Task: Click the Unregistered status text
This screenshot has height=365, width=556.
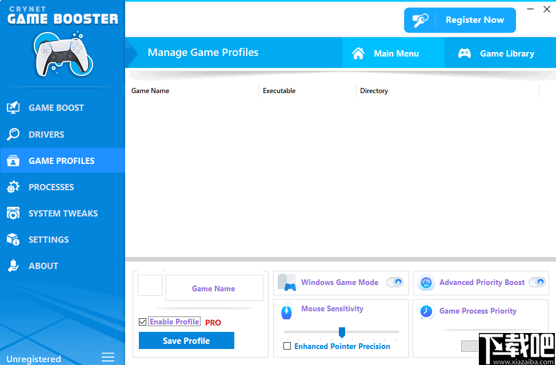Action: 34,359
